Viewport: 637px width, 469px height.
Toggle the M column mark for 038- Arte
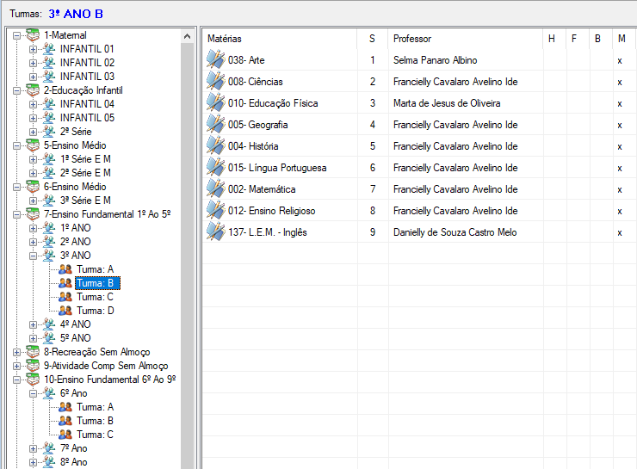click(x=620, y=60)
